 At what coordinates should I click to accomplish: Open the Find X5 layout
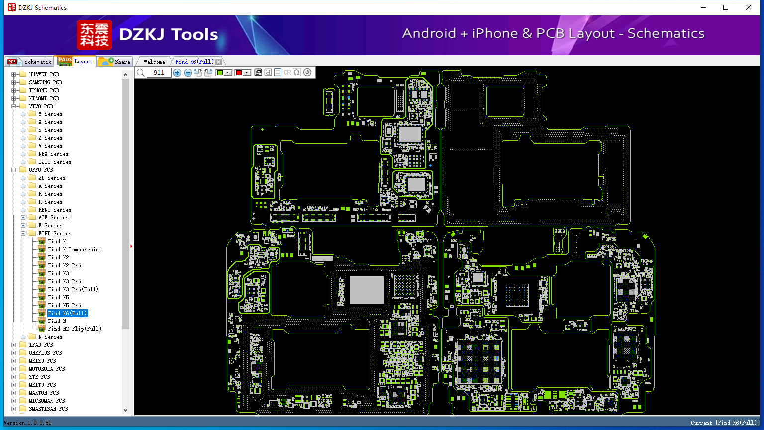point(58,297)
